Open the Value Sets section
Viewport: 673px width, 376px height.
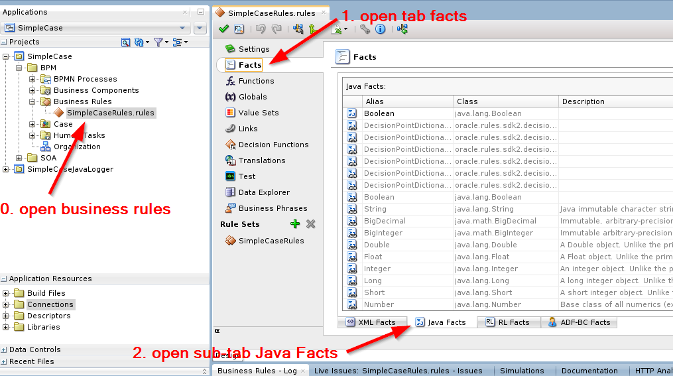(x=258, y=113)
